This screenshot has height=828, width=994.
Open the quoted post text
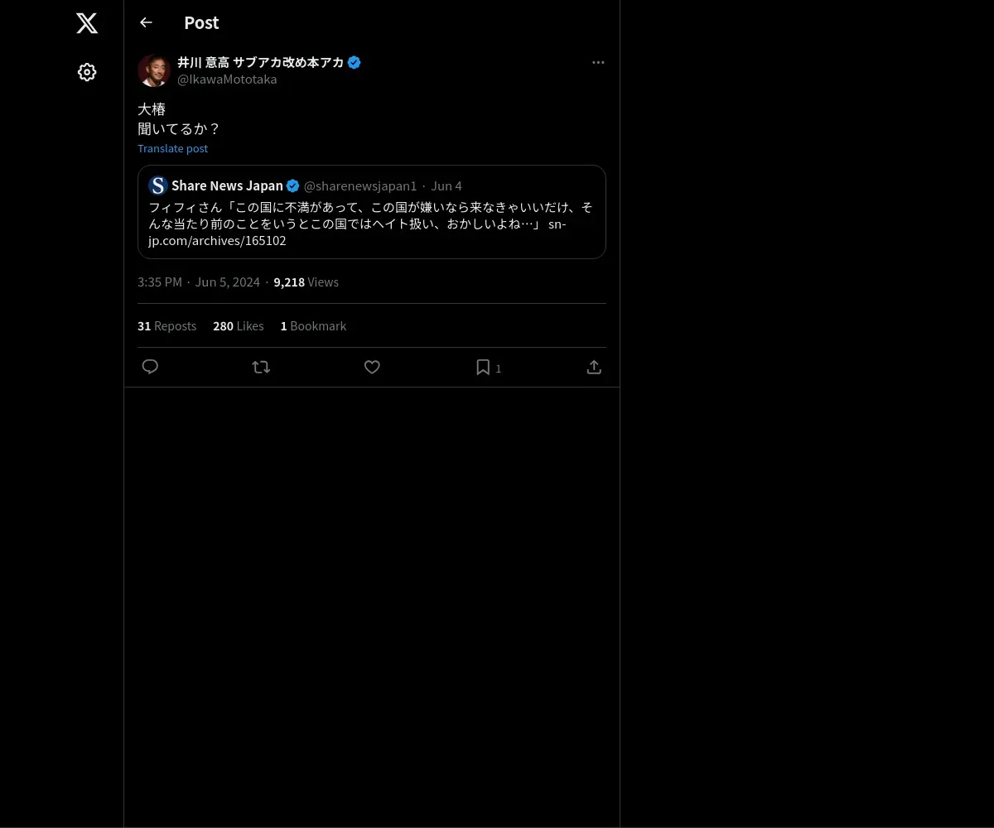[x=371, y=224]
